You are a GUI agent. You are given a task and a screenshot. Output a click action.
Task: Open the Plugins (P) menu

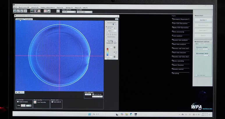pos(78,8)
